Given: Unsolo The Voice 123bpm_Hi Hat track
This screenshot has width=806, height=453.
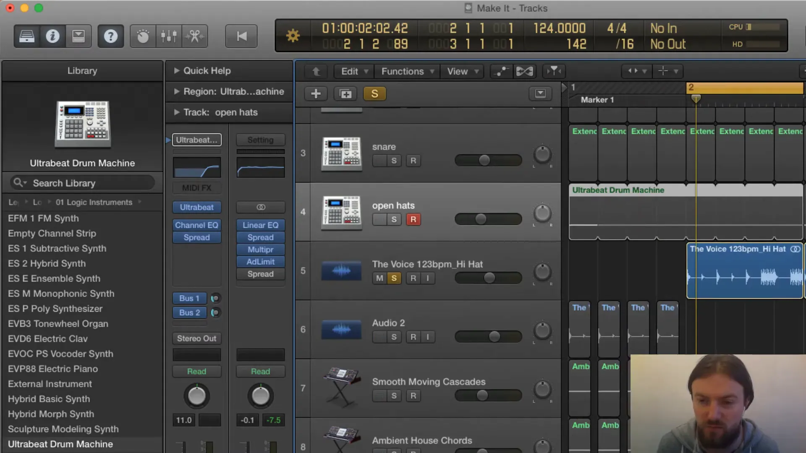Looking at the screenshot, I should (x=394, y=278).
